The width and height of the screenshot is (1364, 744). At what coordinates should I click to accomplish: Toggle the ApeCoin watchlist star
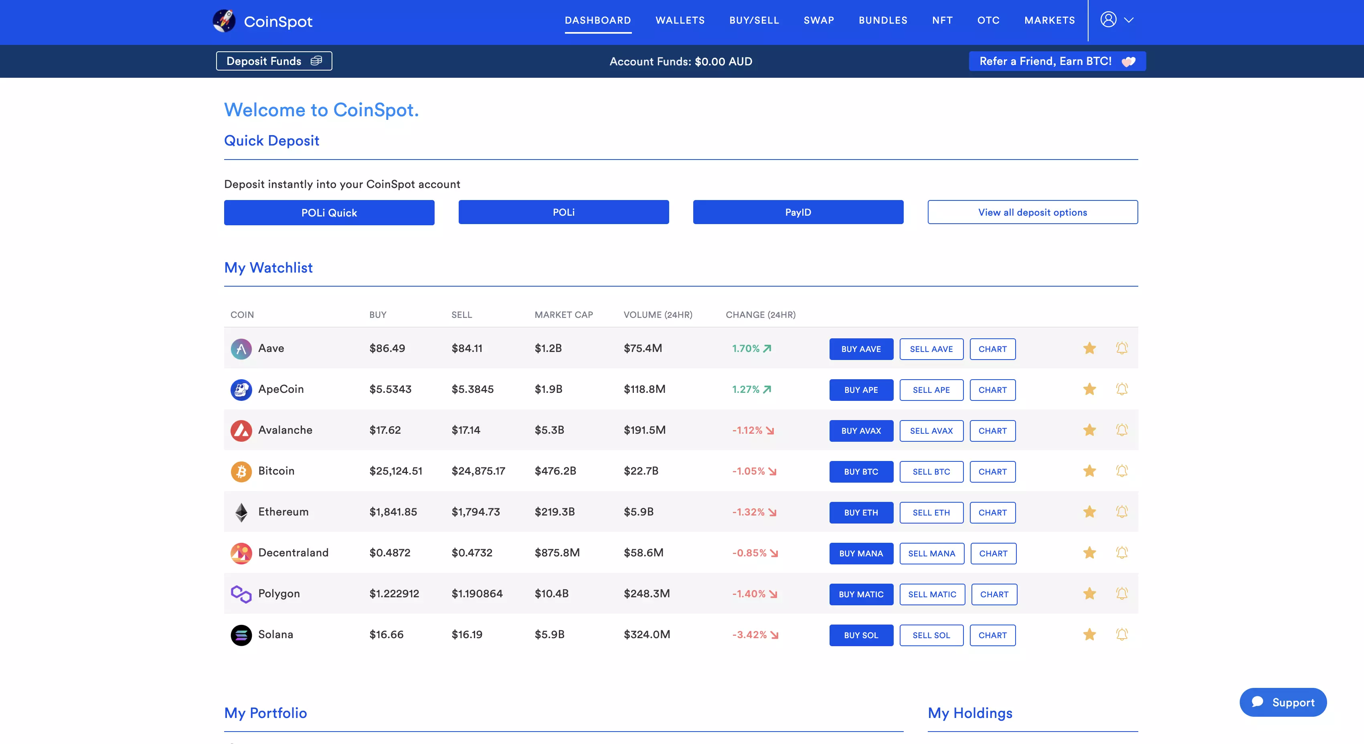tap(1089, 389)
